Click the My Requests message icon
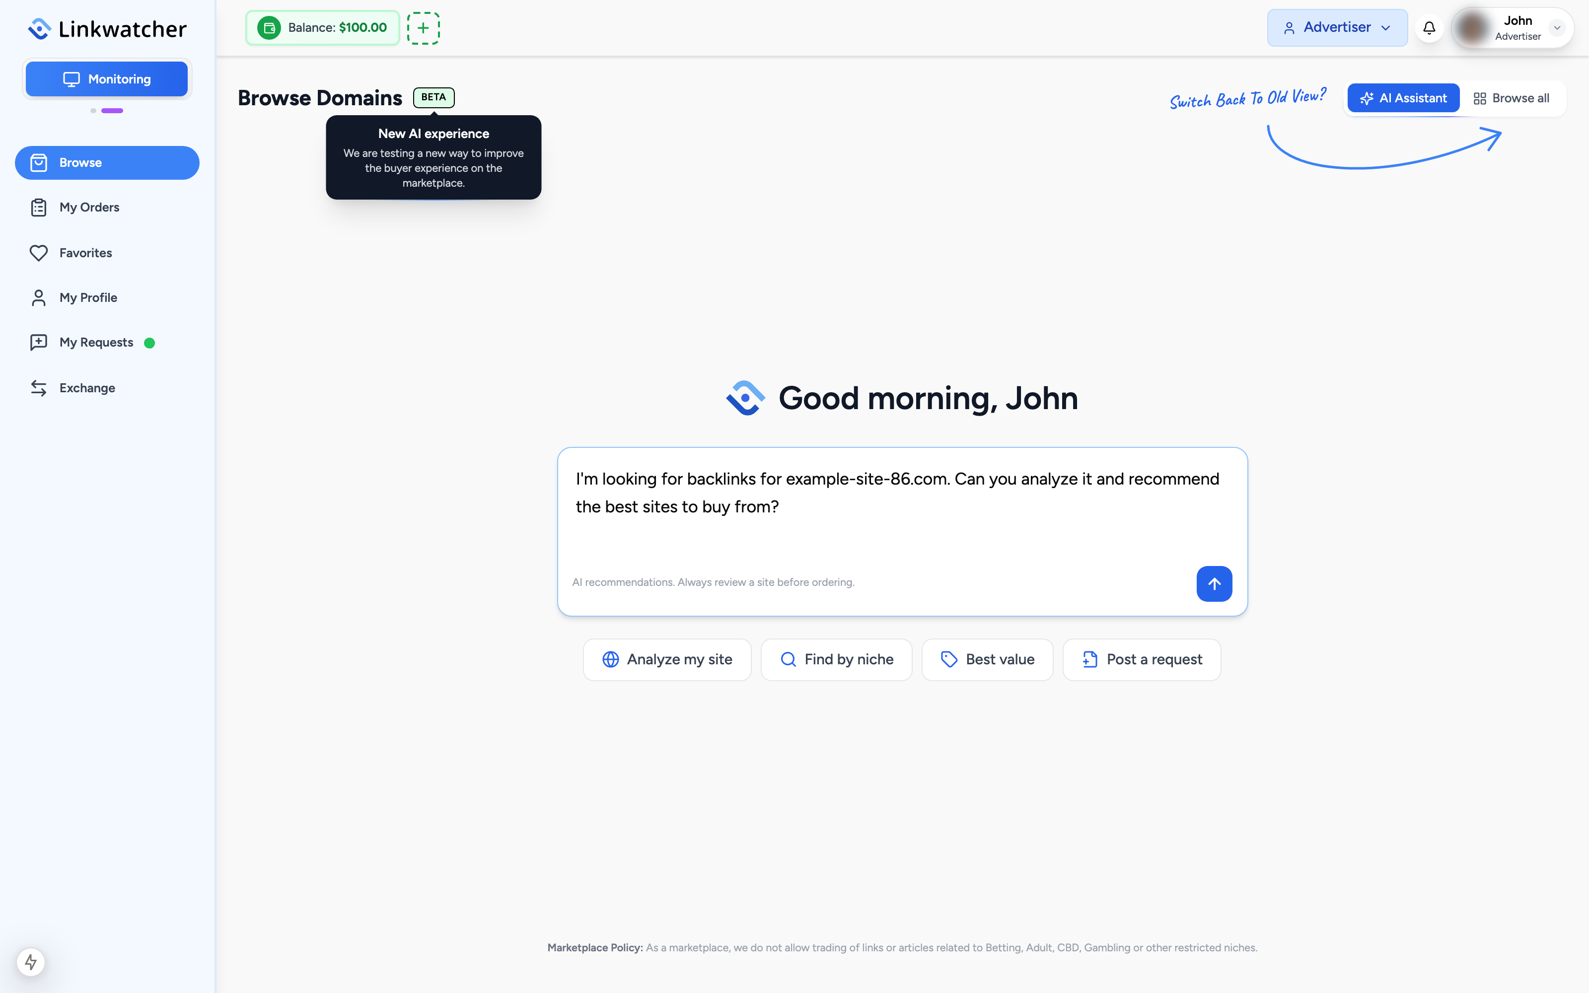This screenshot has height=993, width=1589. [x=39, y=342]
